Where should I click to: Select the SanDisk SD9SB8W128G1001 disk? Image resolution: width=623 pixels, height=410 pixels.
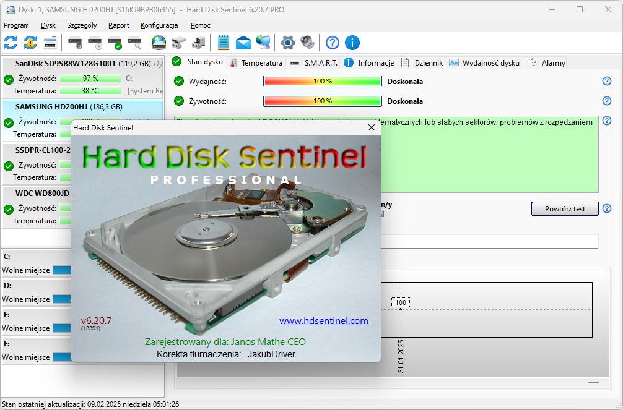[82, 77]
